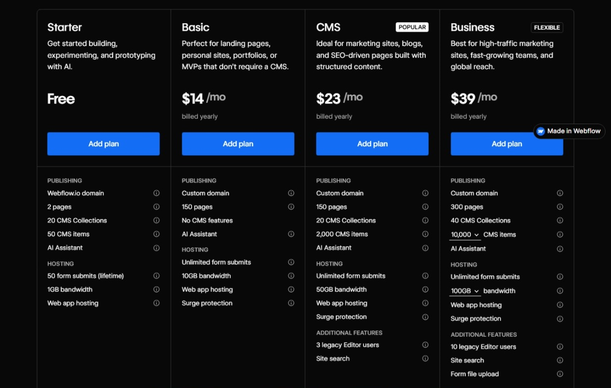
Task: Click the chevron next to 10,000
Action: pyautogui.click(x=476, y=234)
